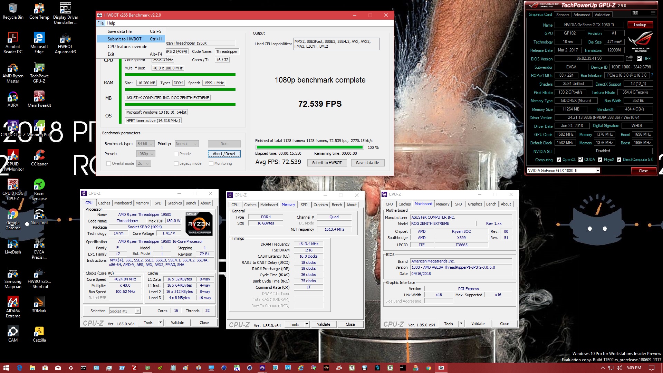
Task: Open the Benchmark type 64-bit dropdown
Action: [x=145, y=144]
